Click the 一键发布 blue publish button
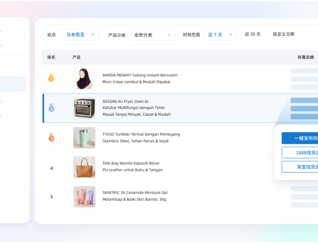This screenshot has width=318, height=243. pos(300,138)
